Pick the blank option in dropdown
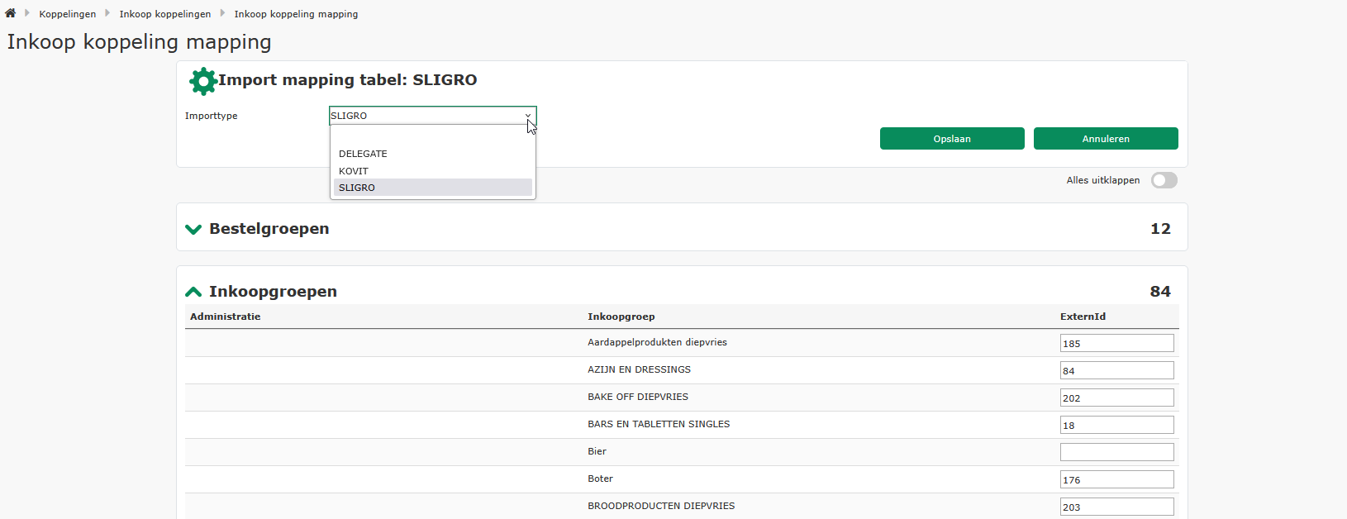This screenshot has width=1347, height=519. pos(432,137)
